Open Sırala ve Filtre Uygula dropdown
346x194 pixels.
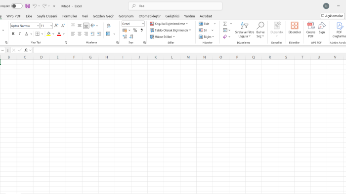tap(245, 30)
